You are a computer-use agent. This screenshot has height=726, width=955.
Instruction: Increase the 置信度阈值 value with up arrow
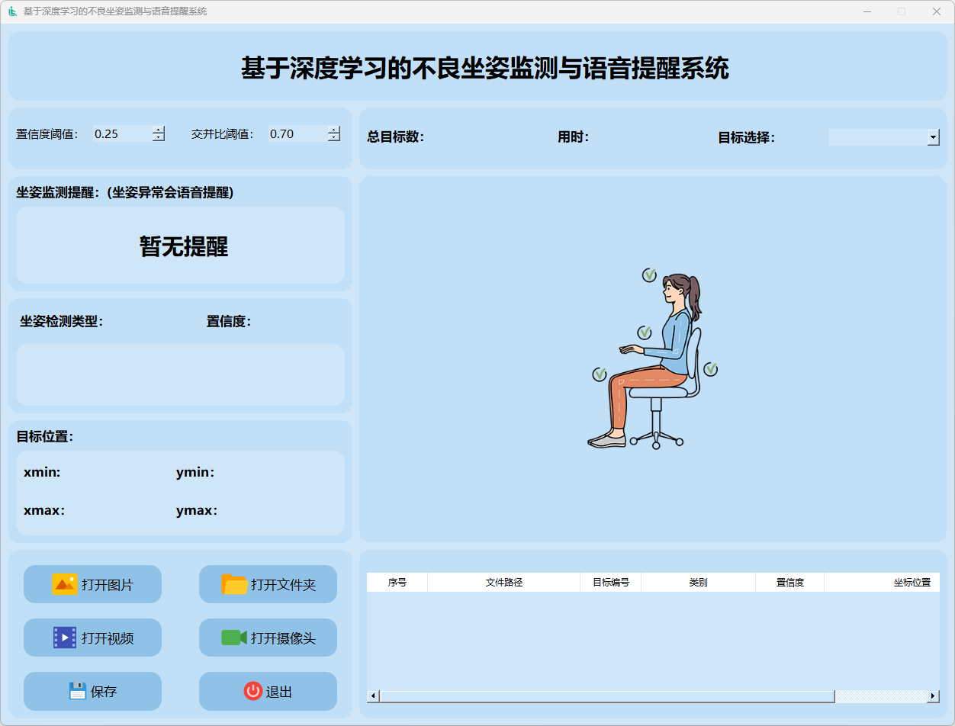click(x=159, y=130)
